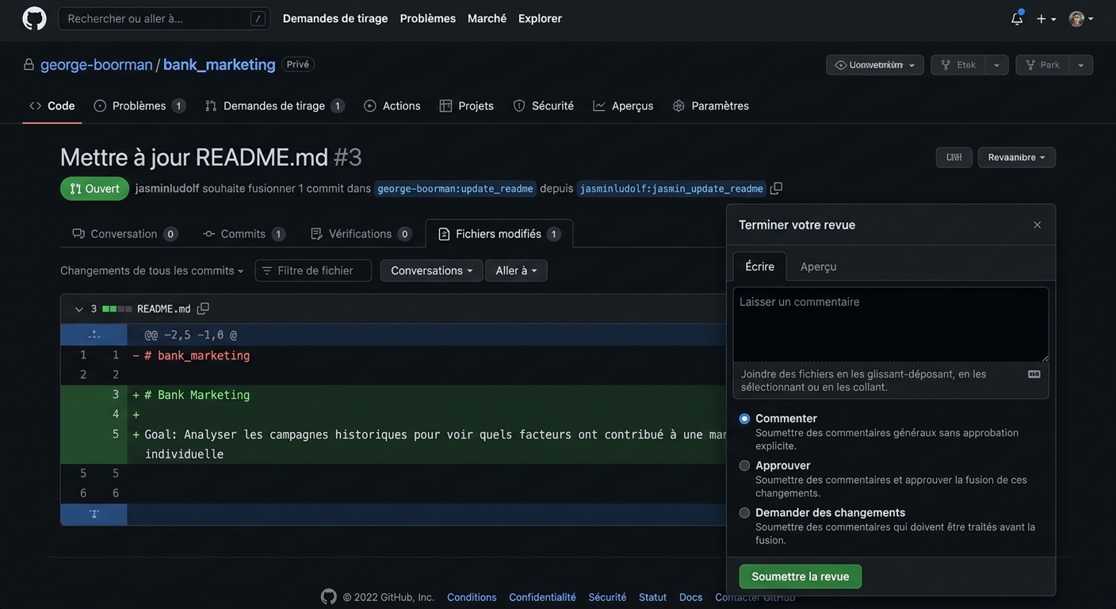Switch to the Commits tab
The image size is (1116, 609).
click(x=243, y=234)
